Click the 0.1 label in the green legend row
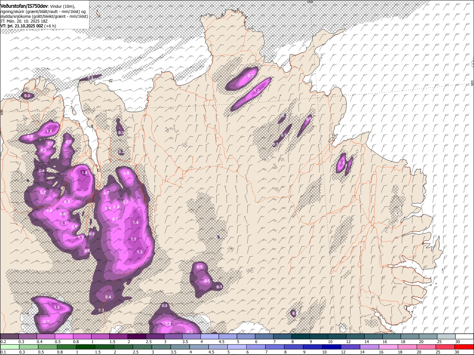This screenshot has width=474, height=355. click(x=3, y=352)
